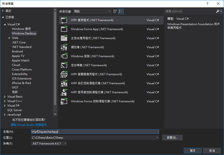224x155 pixels.
Task: Switch to tile icon view
Action: [x=115, y=12]
